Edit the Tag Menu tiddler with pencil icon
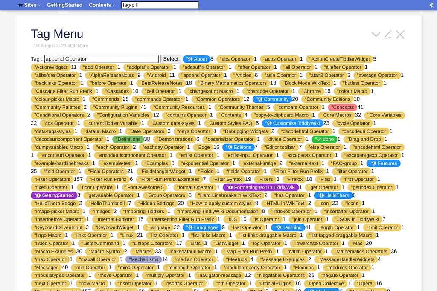 388,35
